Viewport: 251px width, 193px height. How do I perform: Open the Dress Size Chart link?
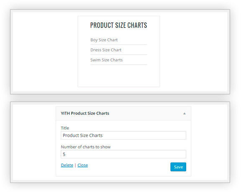(106, 50)
